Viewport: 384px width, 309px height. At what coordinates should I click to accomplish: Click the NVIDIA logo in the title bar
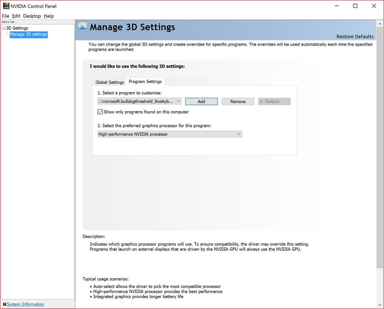point(6,6)
